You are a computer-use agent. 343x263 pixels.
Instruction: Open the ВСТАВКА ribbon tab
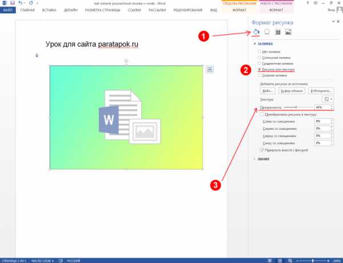49,10
